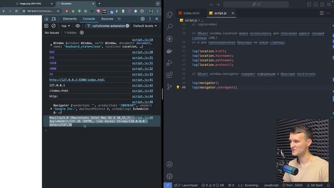Open the Docker whale view
334x188 pixels.
pyautogui.click(x=170, y=51)
